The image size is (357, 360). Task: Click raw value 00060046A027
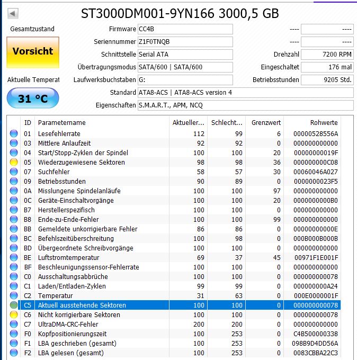click(316, 172)
